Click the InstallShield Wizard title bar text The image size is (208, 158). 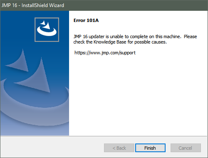[43, 5]
